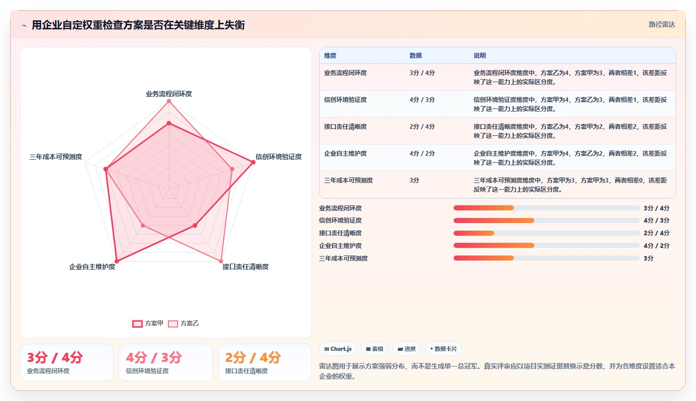Viewport: 696px width, 401px height.
Task: Click the 数据卡片 tag chip
Action: click(x=443, y=349)
